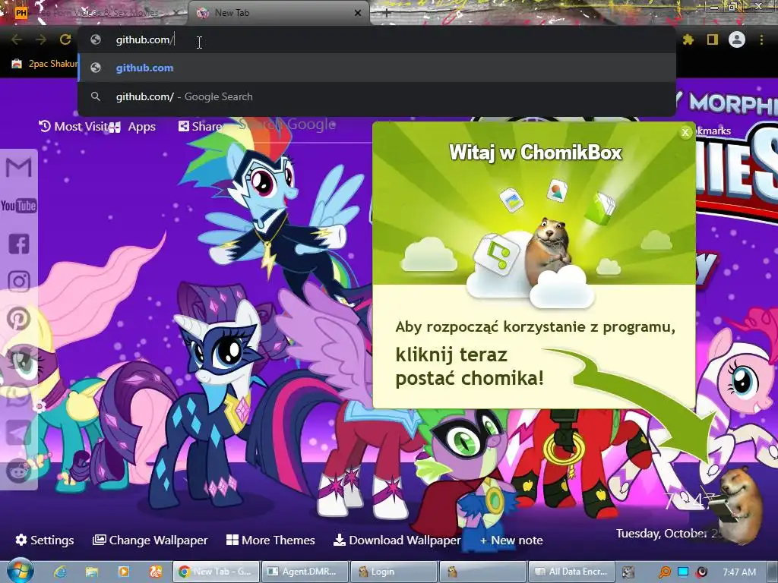Reload the page with the refresh icon
This screenshot has height=583, width=778.
65,39
